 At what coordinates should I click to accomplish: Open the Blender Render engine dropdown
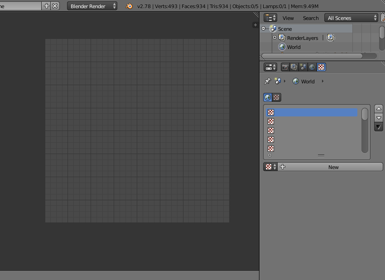tap(92, 6)
